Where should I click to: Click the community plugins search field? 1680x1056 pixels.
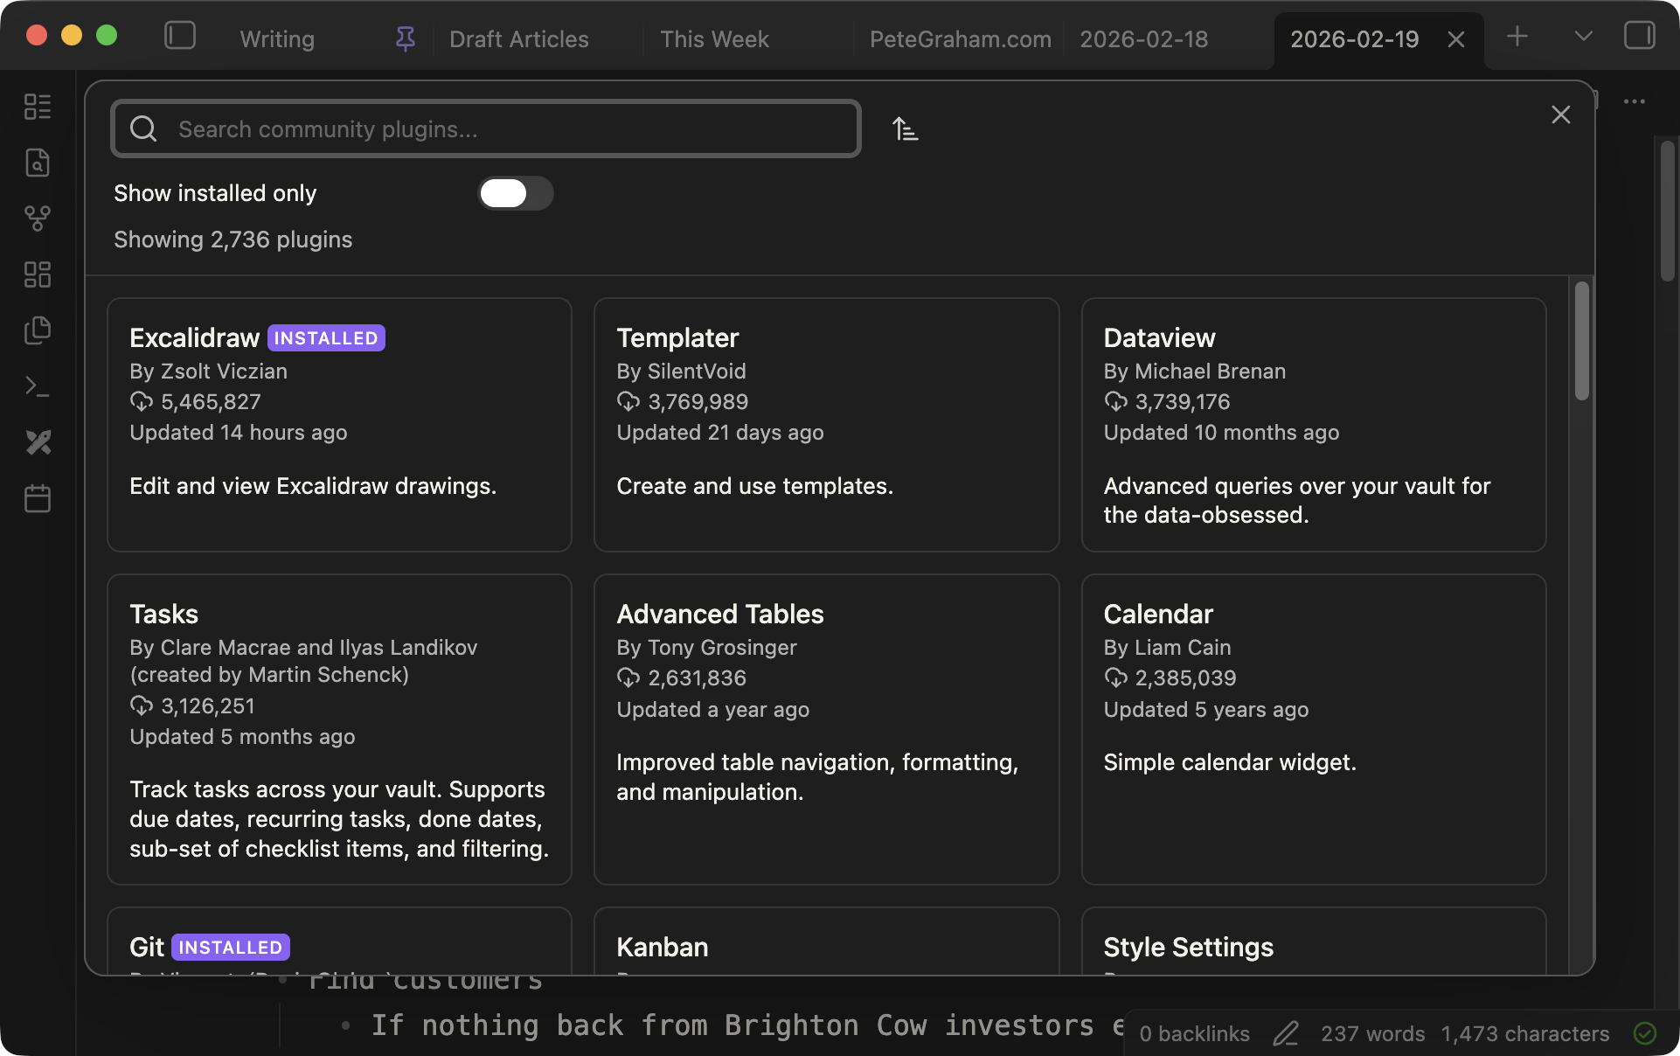tap(486, 129)
